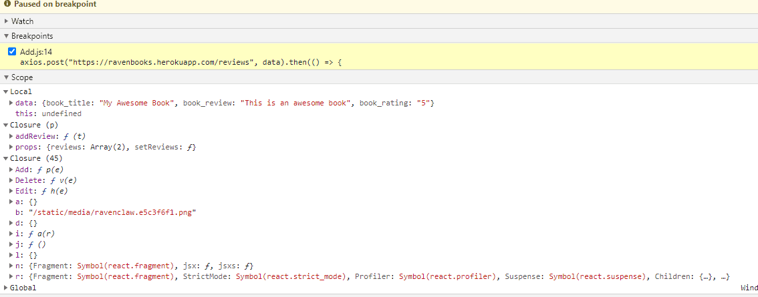Collapse the Scope section
This screenshot has width=758, height=297.
[x=6, y=77]
